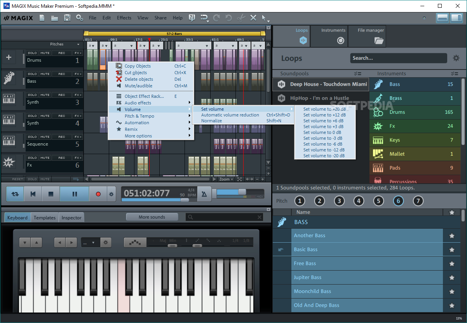The image size is (467, 323).
Task: Click the RESET SOLO button below the tracks
Action: (x=32, y=179)
